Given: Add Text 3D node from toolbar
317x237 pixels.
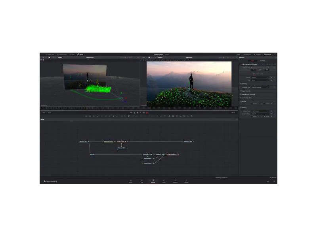Looking at the screenshot, I should pos(177,116).
